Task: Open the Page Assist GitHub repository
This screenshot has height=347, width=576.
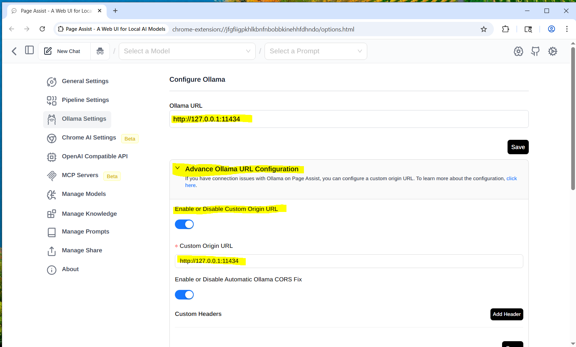Action: [535, 51]
